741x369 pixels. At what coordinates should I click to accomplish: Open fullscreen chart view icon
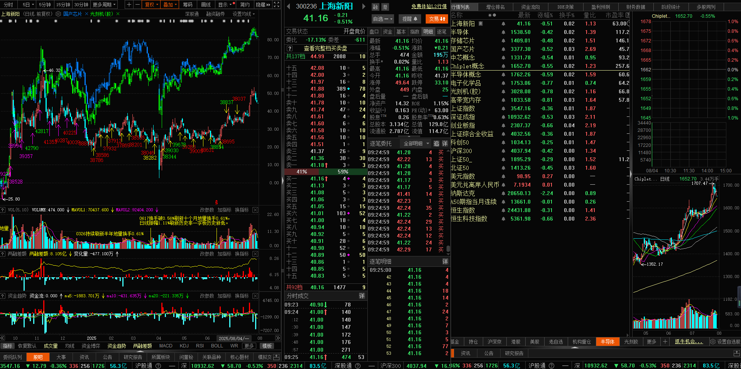point(276,5)
